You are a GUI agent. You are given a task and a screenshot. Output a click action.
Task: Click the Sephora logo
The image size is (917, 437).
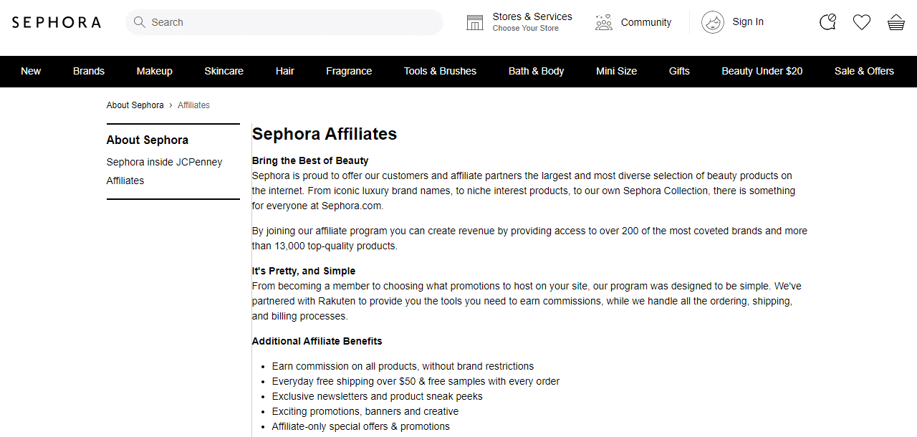57,22
